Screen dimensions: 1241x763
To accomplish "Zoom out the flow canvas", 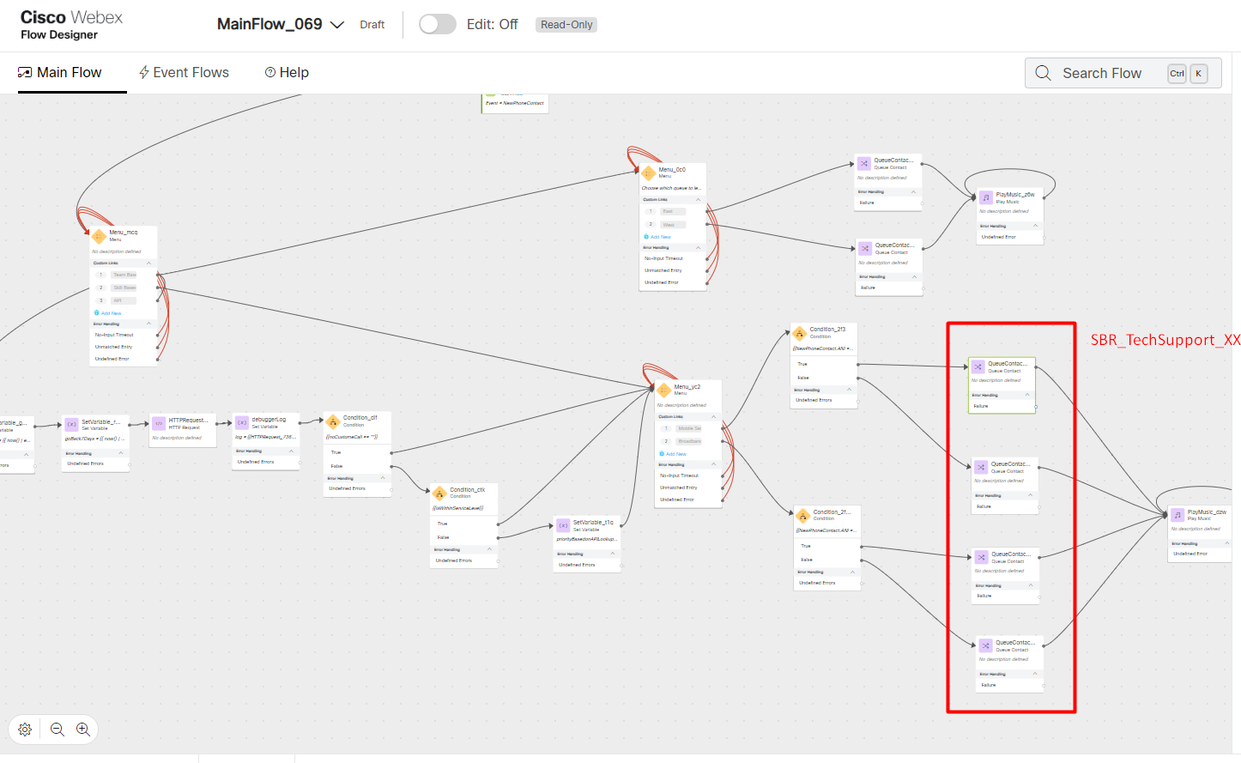I will click(58, 730).
